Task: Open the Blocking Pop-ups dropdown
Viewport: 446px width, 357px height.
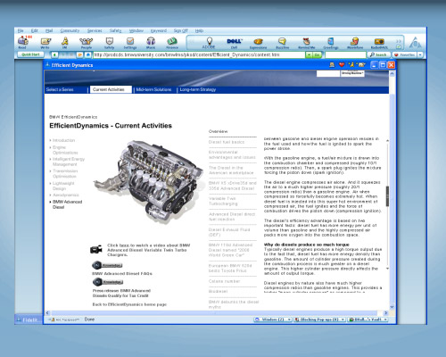Action: 343,320
